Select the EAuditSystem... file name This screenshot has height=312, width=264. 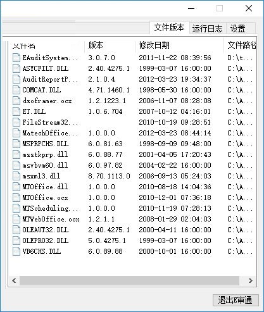pyautogui.click(x=50, y=58)
